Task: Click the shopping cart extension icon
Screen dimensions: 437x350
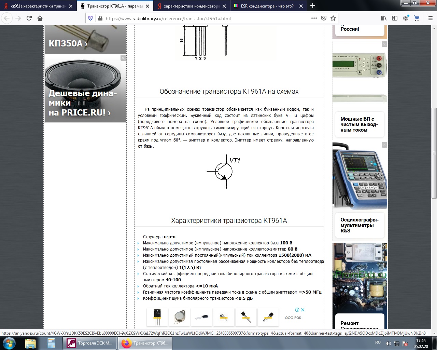Action: tap(417, 18)
